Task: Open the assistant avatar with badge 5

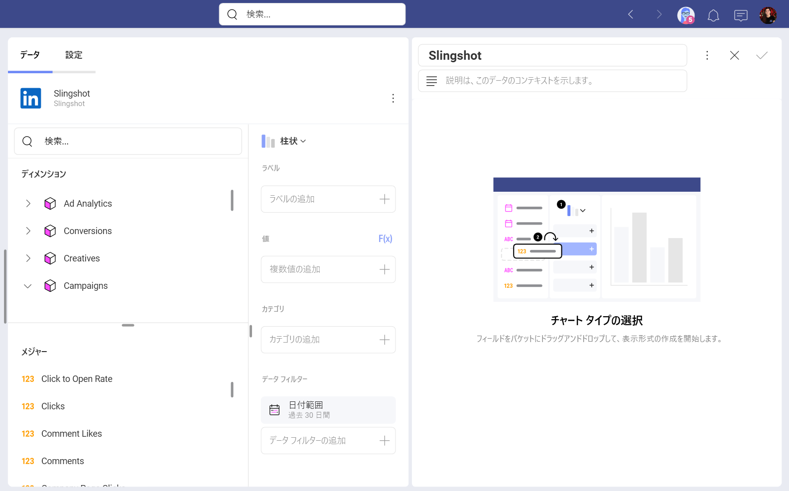Action: pyautogui.click(x=686, y=15)
